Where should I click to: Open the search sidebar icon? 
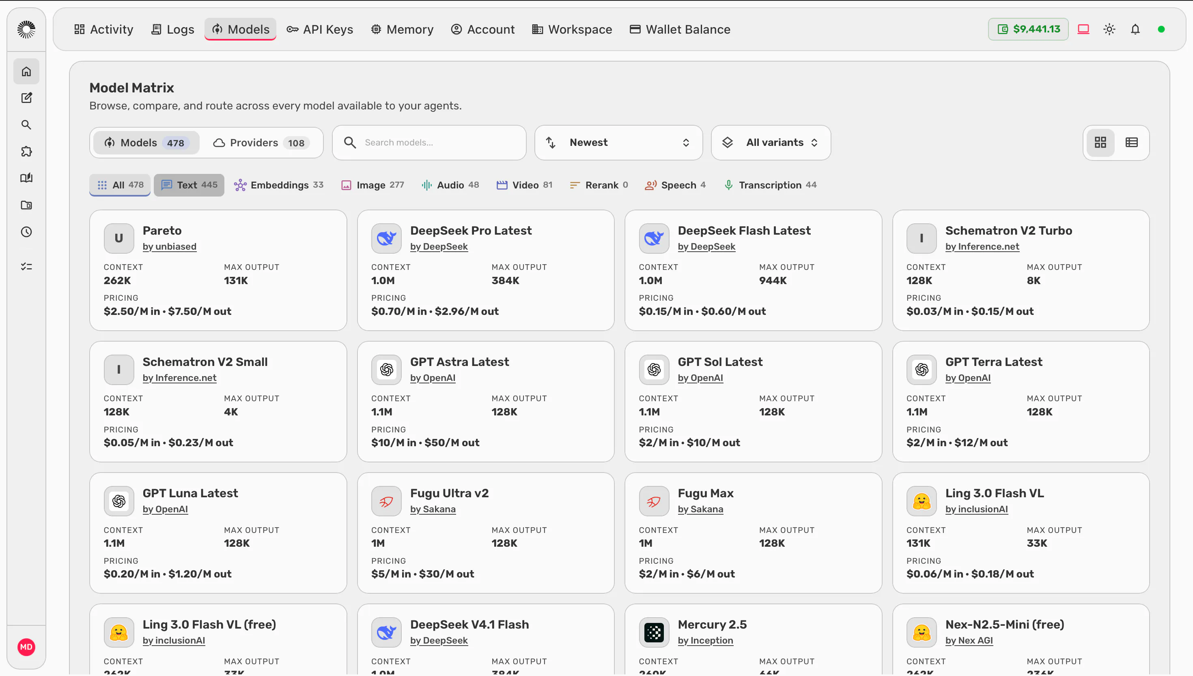click(x=26, y=125)
